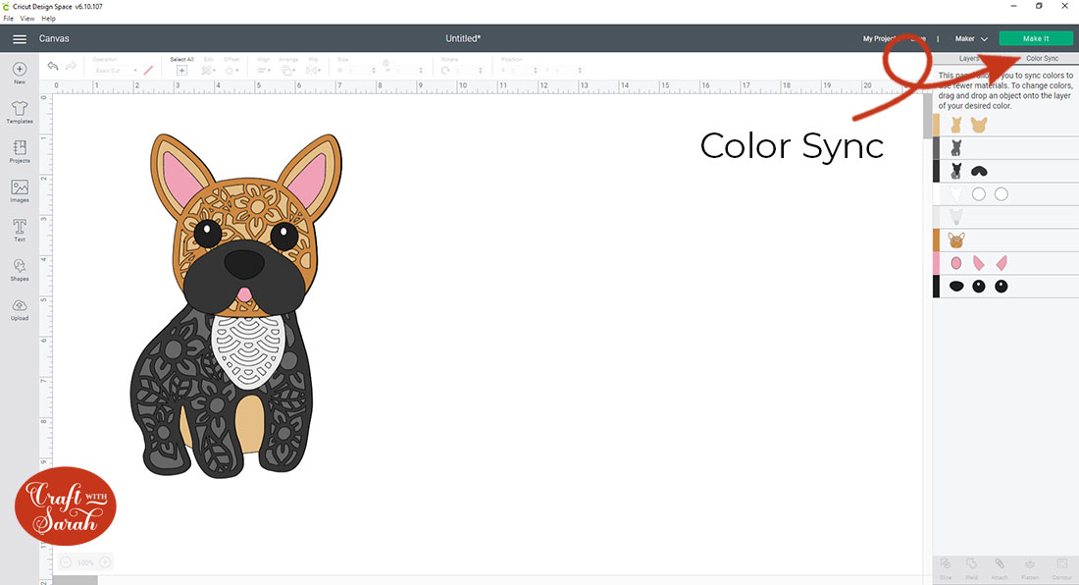Select the black nose oval thumbnail

[955, 287]
